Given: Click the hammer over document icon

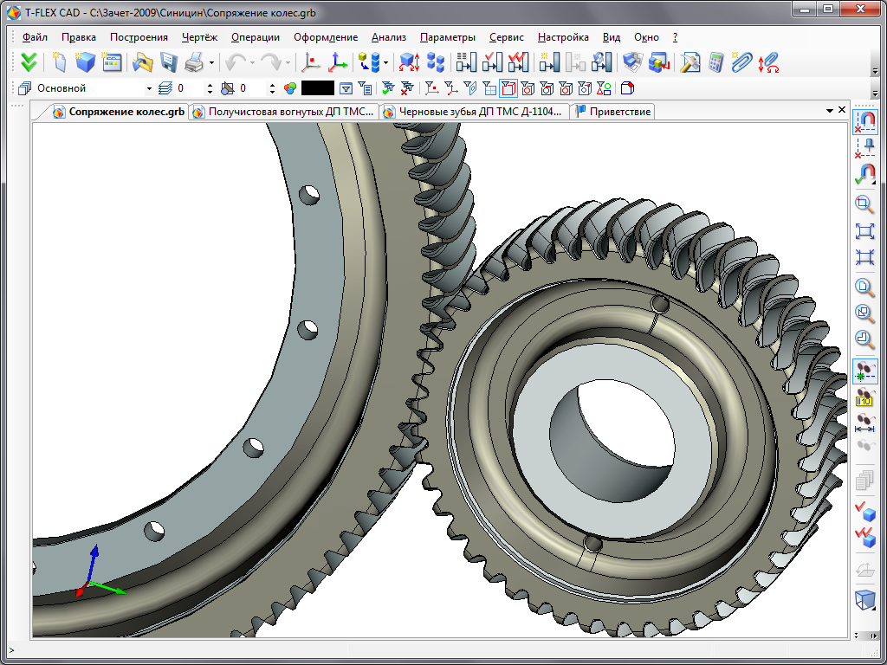Looking at the screenshot, I should [x=690, y=62].
